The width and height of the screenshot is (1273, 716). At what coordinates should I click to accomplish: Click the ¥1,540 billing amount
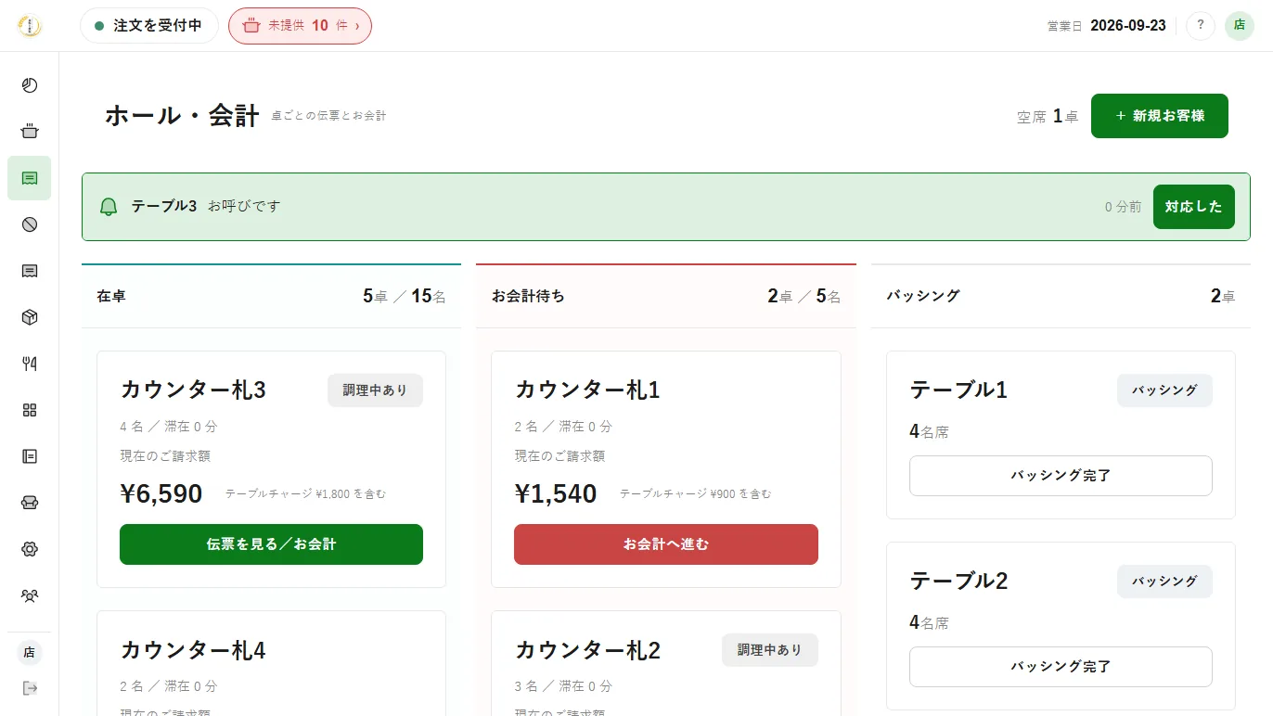pos(556,493)
